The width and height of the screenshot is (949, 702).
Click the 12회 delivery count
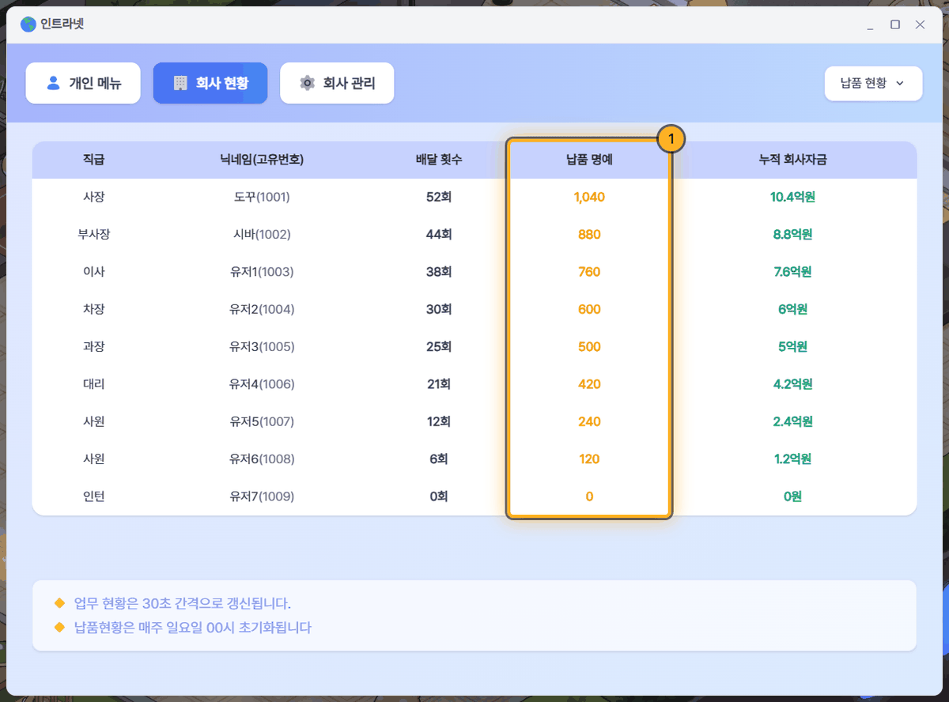tap(439, 421)
